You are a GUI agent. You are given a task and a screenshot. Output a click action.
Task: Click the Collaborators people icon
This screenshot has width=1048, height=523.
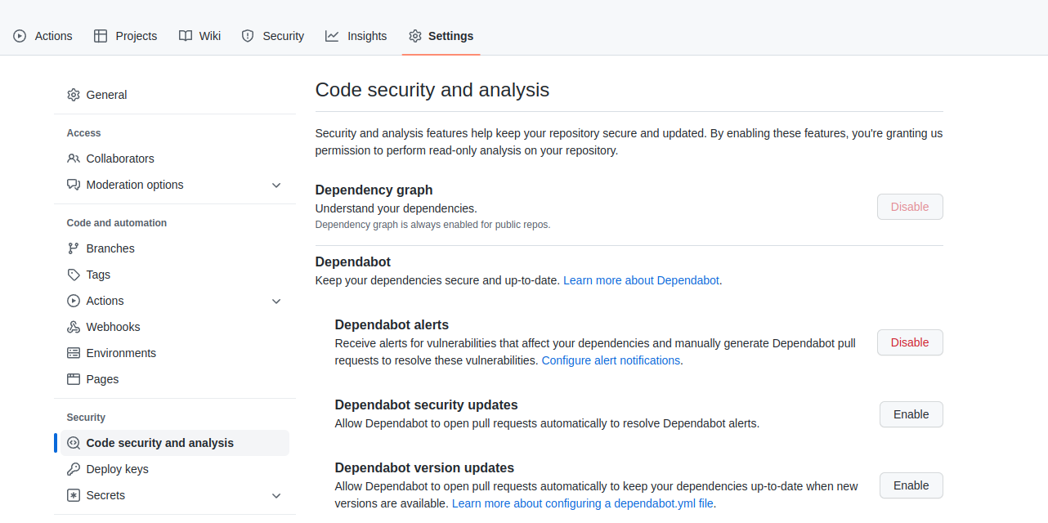pos(74,159)
